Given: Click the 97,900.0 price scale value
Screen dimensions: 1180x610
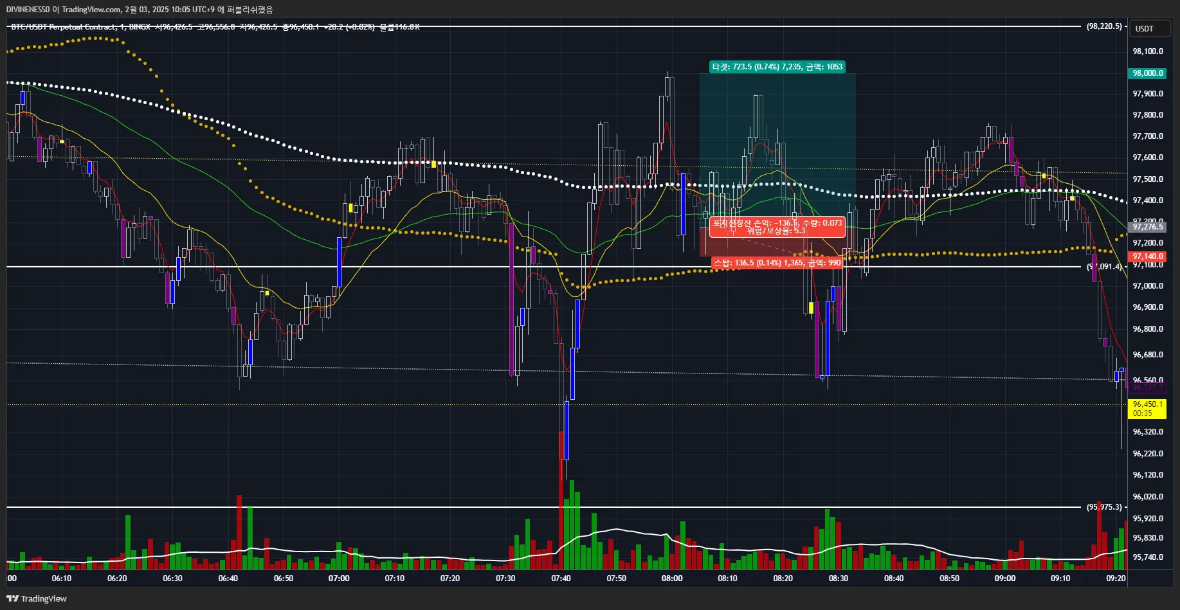Looking at the screenshot, I should (1148, 94).
